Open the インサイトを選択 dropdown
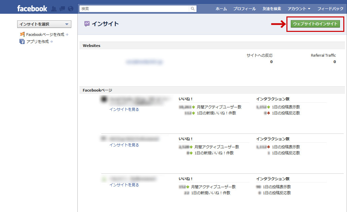 pyautogui.click(x=44, y=24)
